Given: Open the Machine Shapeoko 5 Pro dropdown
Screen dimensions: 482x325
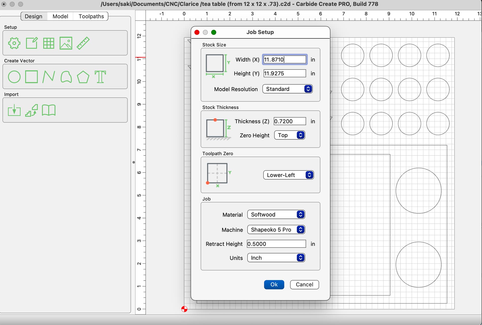Looking at the screenshot, I should pyautogui.click(x=276, y=230).
